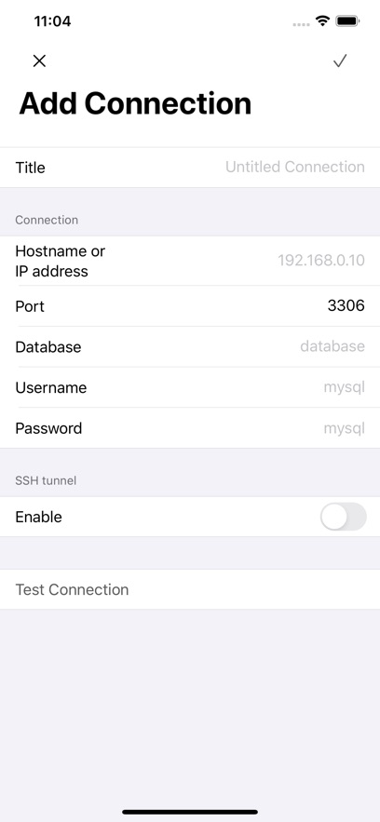Tap the Connection section header
This screenshot has height=822, width=380.
click(47, 221)
